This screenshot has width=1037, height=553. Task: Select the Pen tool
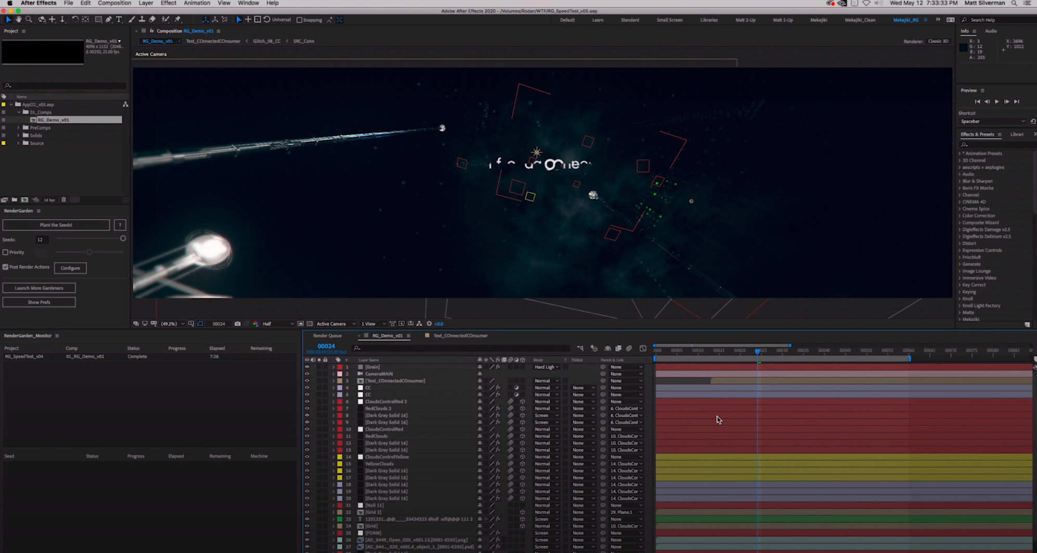109,19
